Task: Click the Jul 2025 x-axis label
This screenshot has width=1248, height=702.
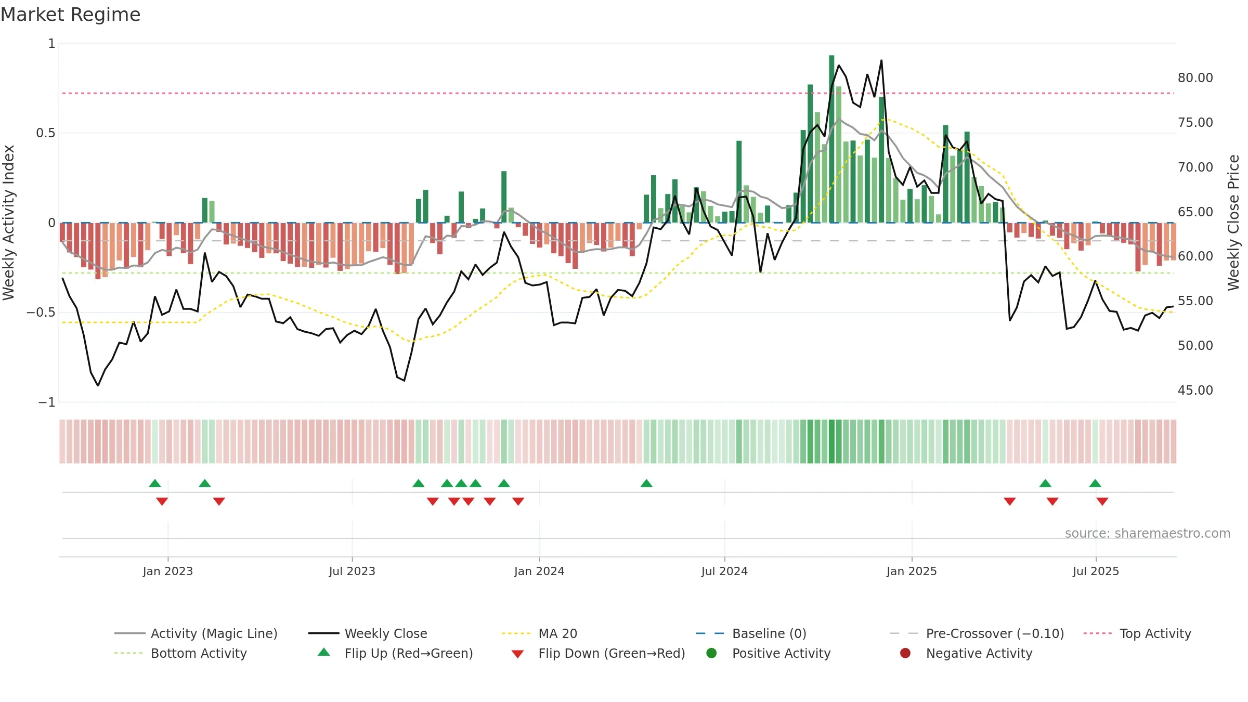Action: click(1096, 571)
